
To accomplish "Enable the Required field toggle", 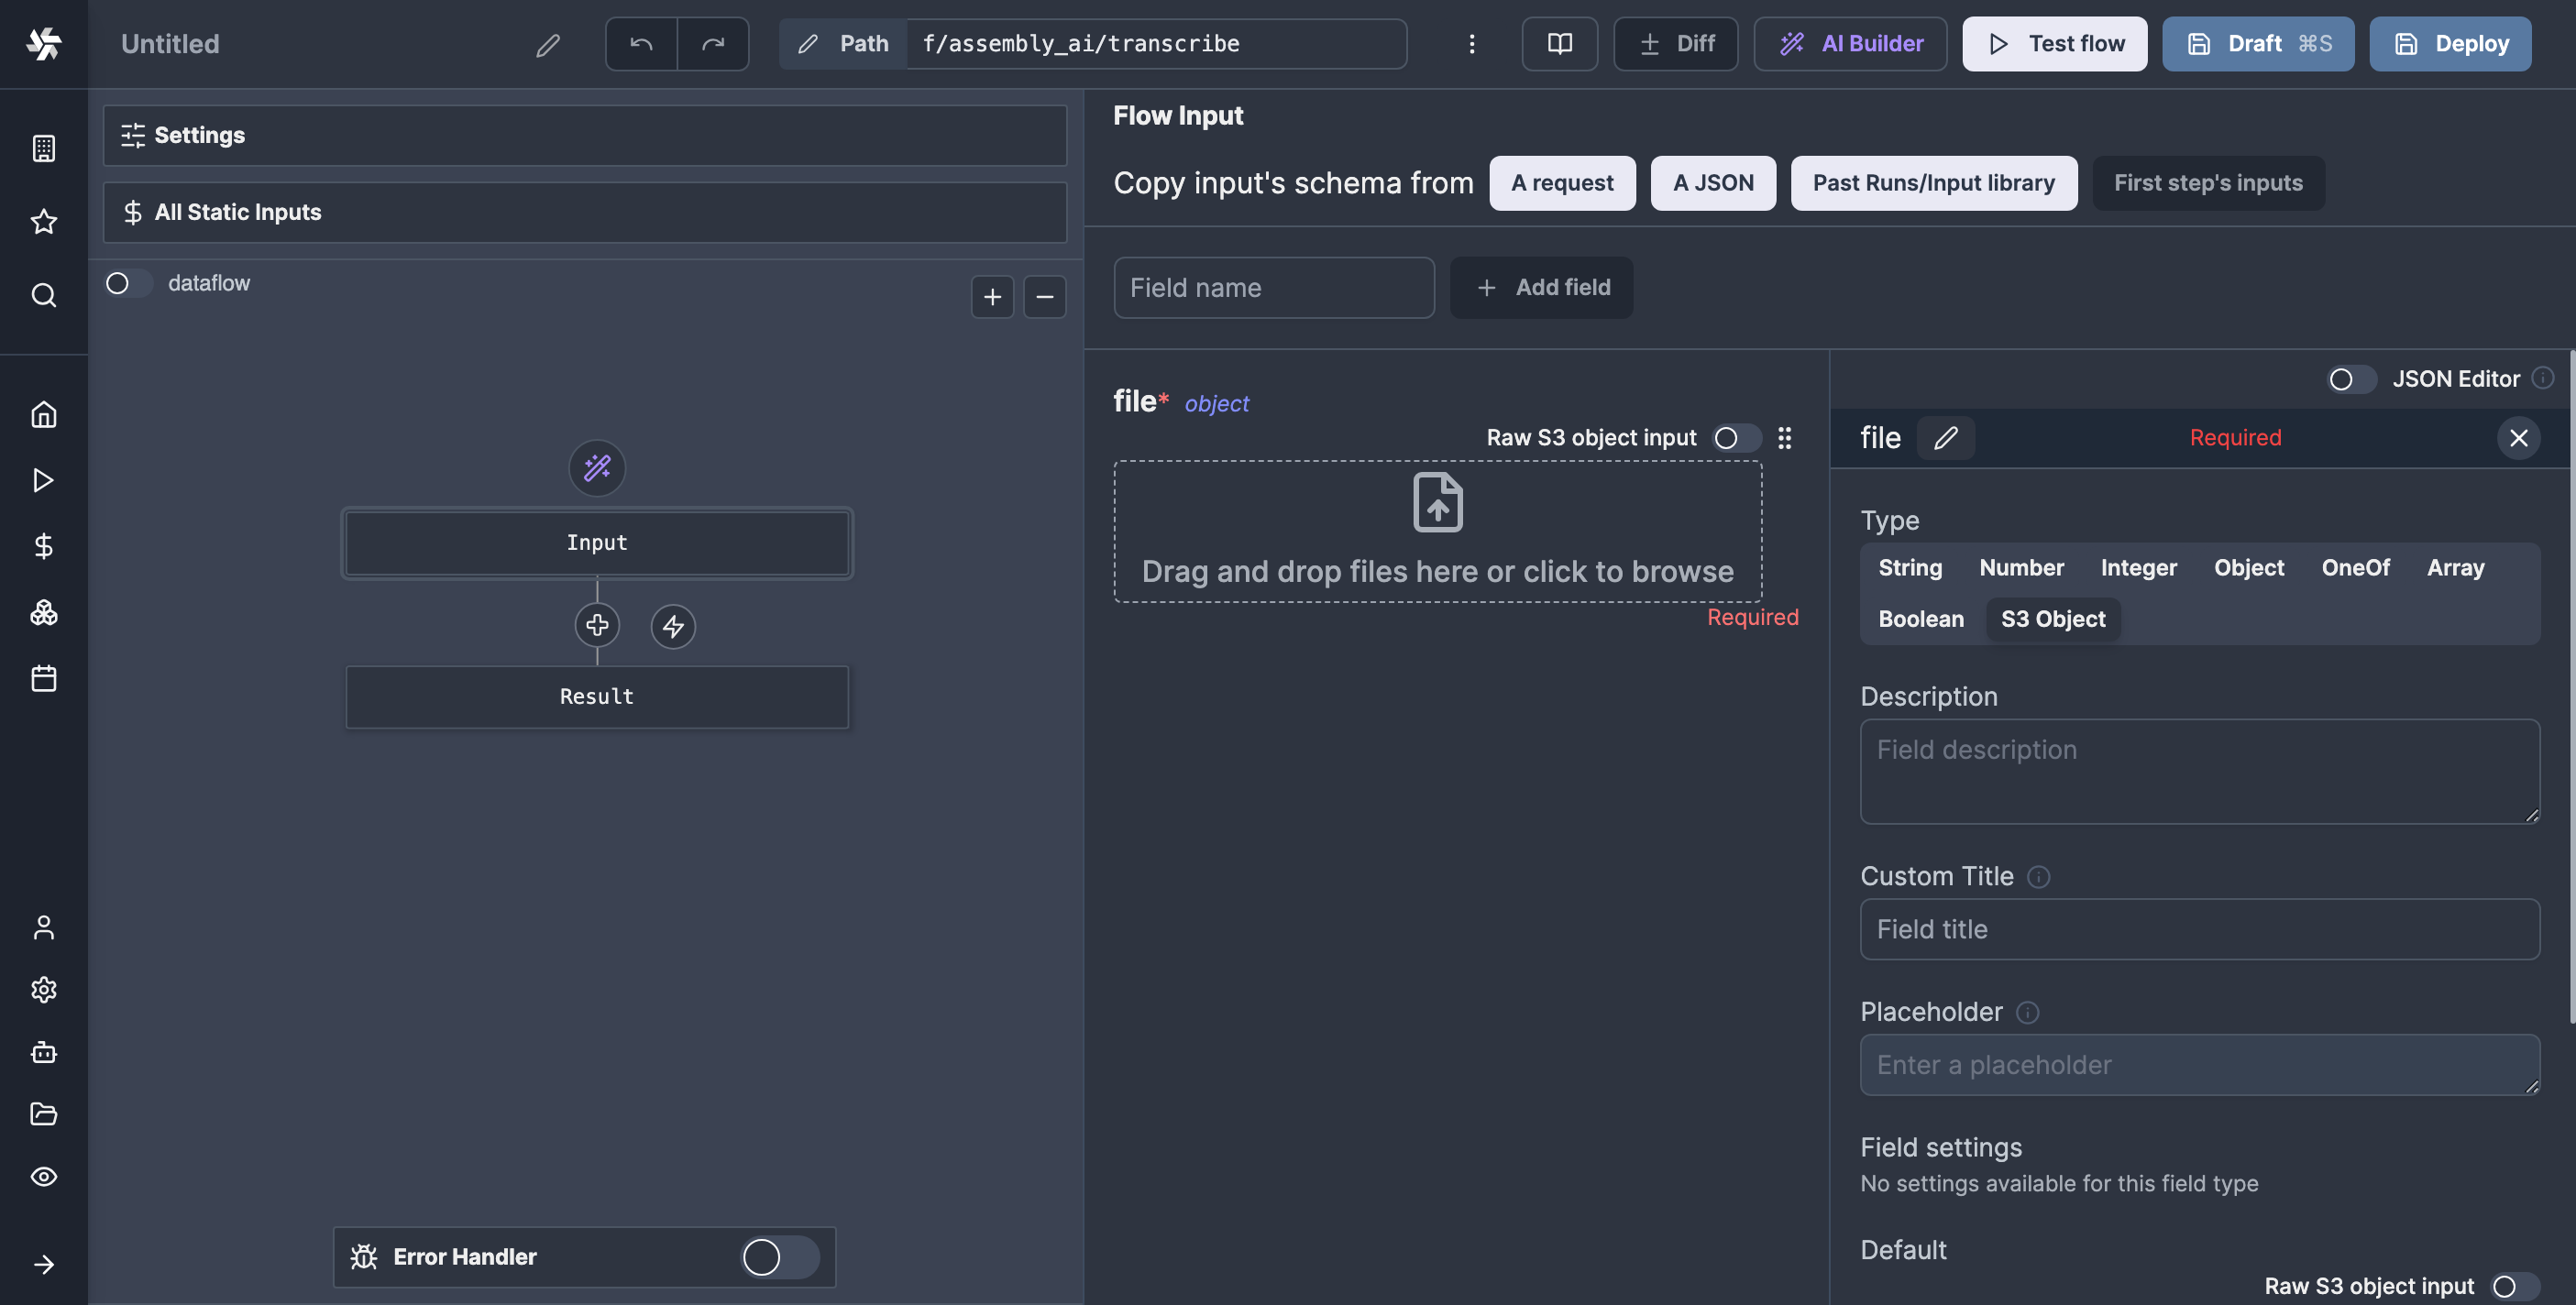I will tap(2235, 436).
